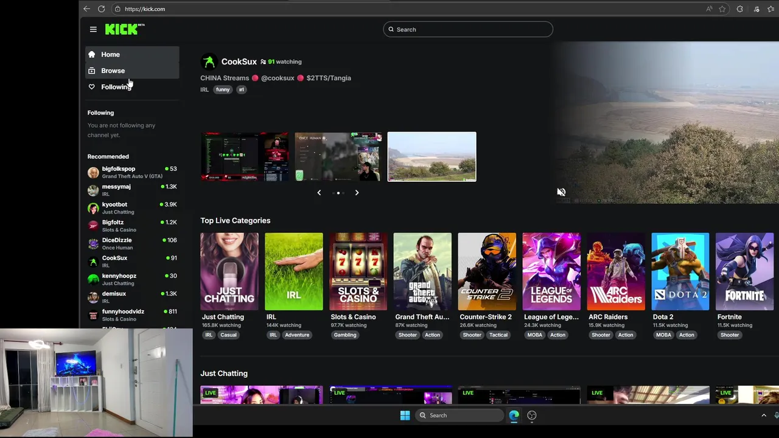This screenshot has height=438, width=779.
Task: Refresh the kick.com page
Action: point(101,9)
